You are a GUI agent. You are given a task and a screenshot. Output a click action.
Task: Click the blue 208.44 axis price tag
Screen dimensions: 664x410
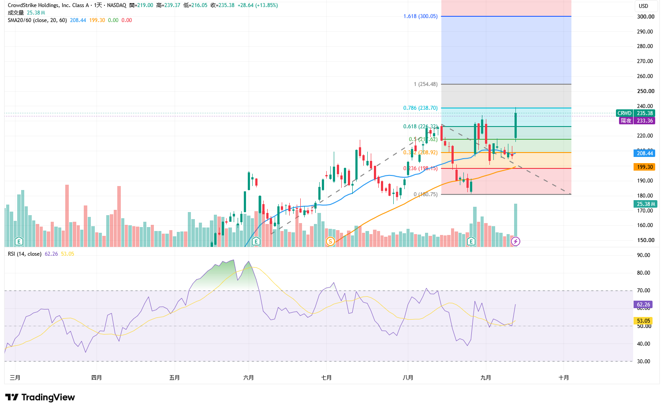click(645, 153)
